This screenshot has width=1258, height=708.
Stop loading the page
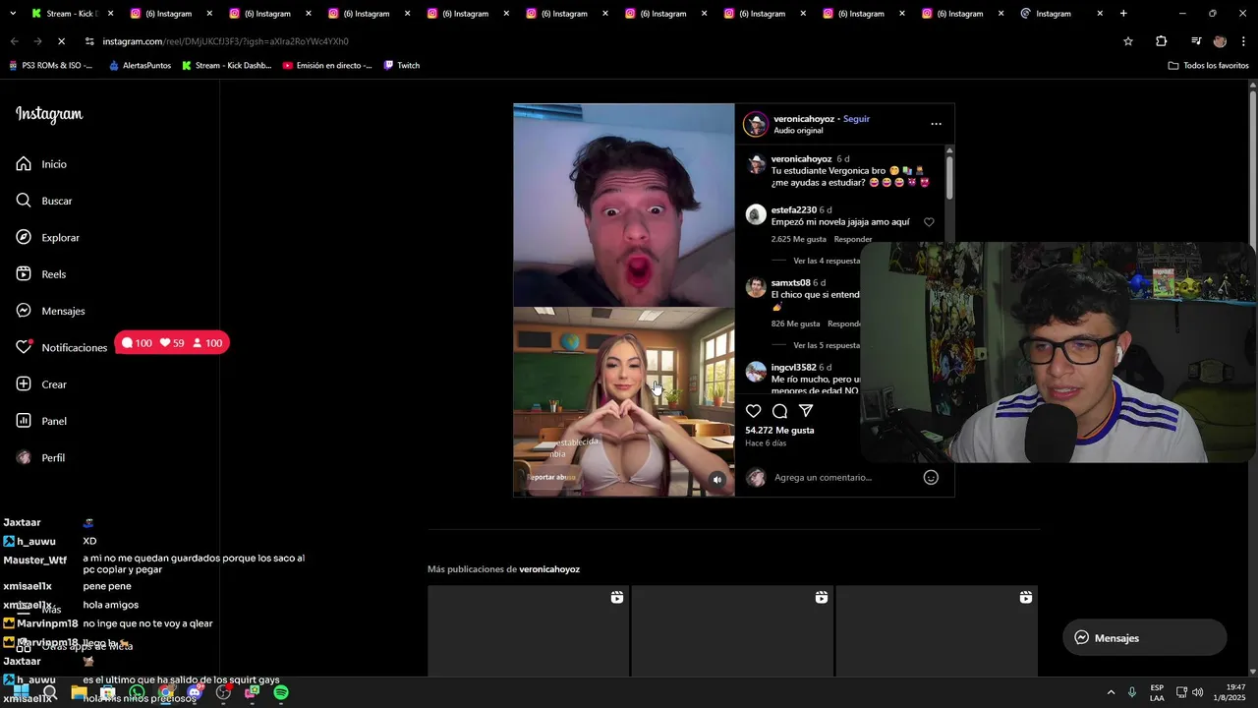pyautogui.click(x=61, y=41)
